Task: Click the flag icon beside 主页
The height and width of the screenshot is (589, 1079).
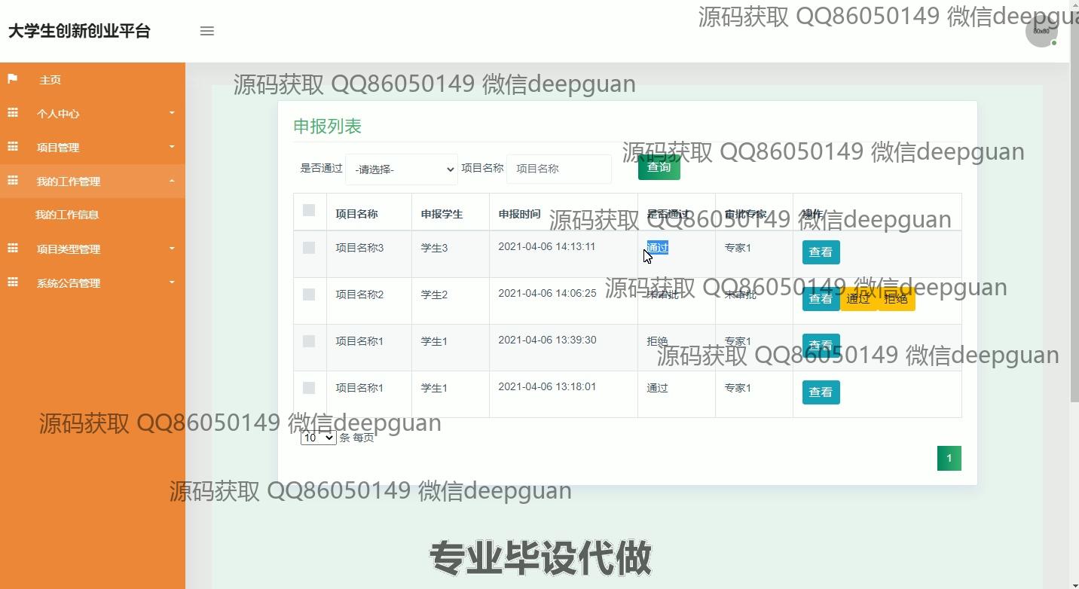Action: point(13,79)
